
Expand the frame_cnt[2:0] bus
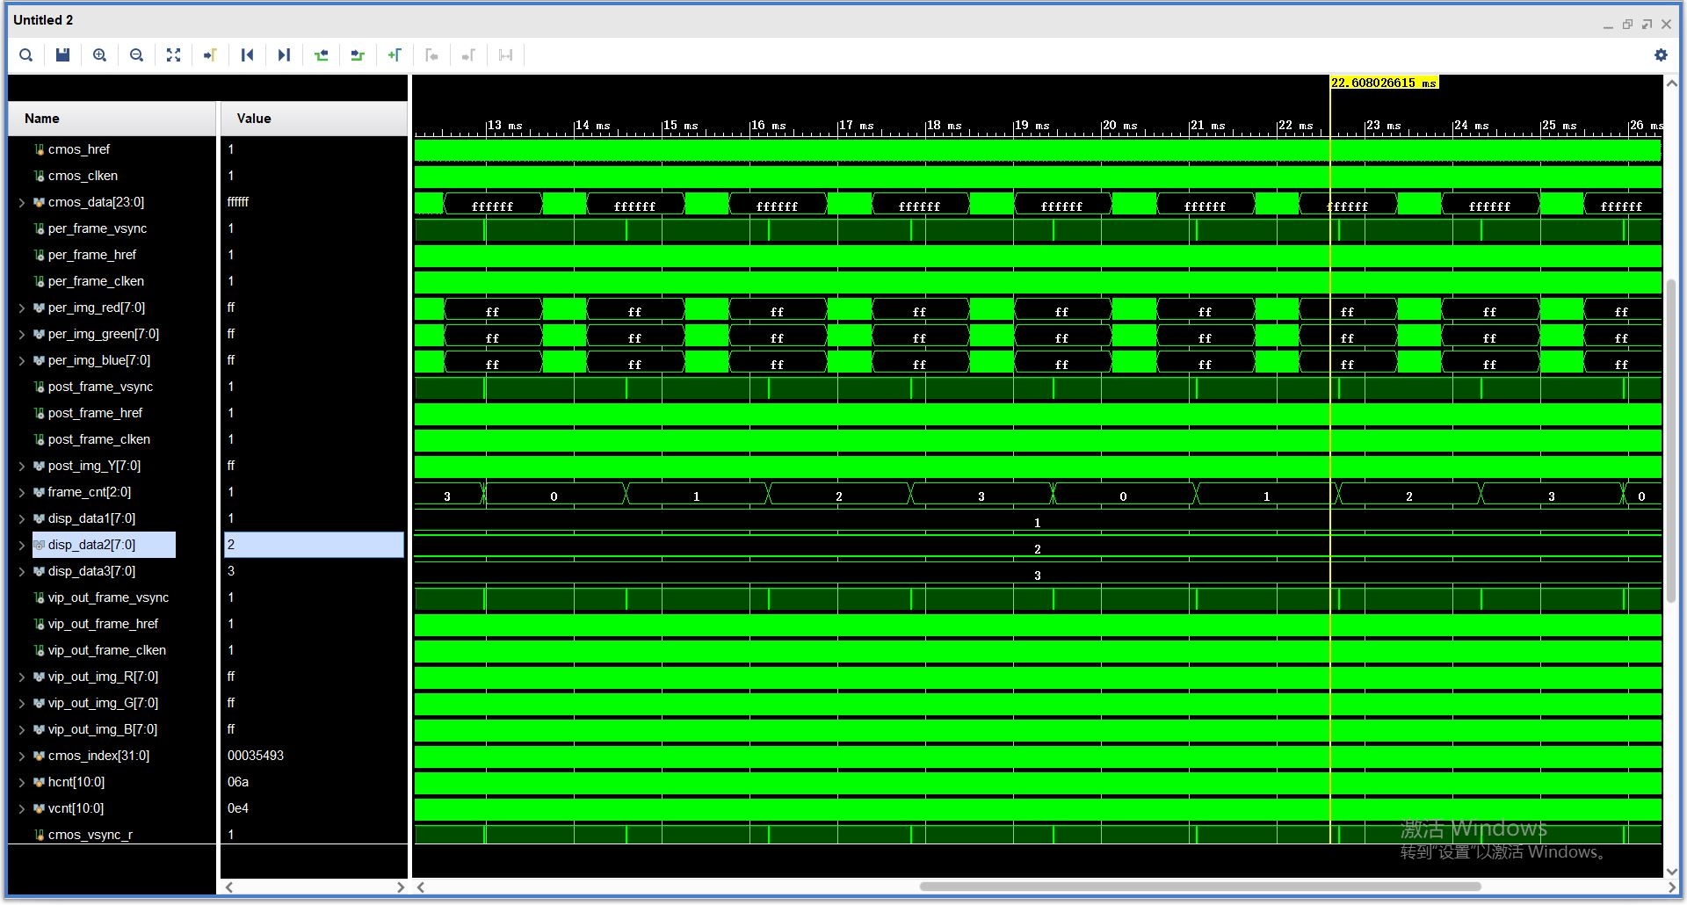[22, 492]
